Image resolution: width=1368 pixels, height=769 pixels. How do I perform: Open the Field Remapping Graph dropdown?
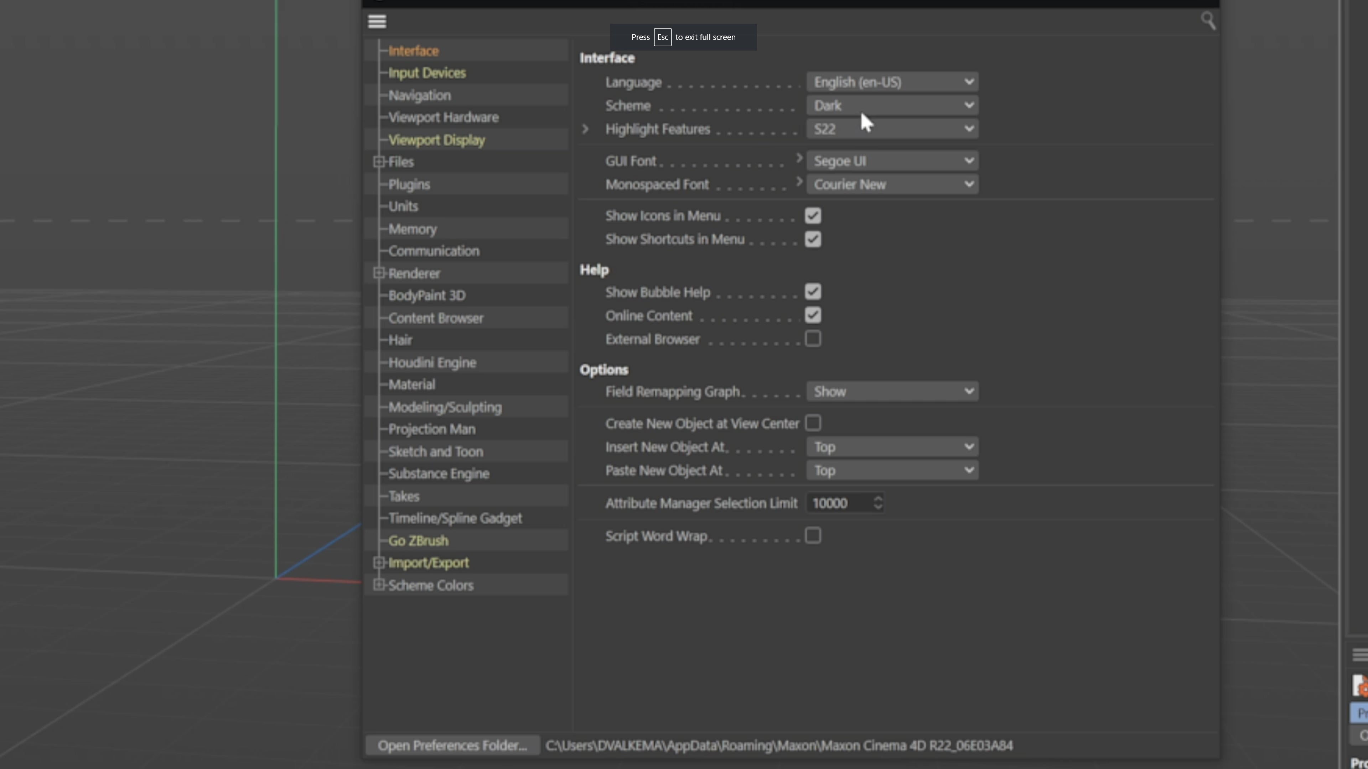pyautogui.click(x=892, y=391)
